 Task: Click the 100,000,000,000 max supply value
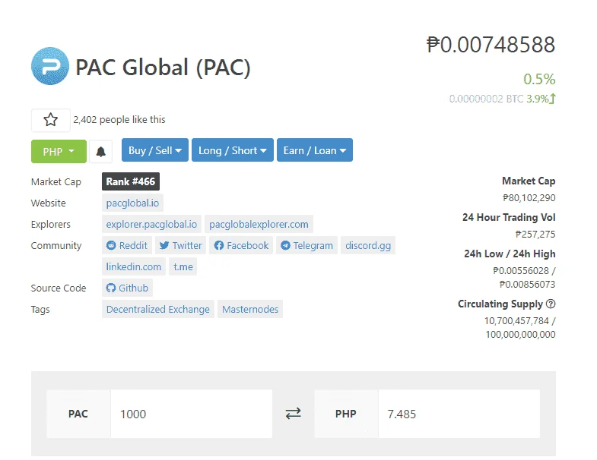click(x=520, y=335)
